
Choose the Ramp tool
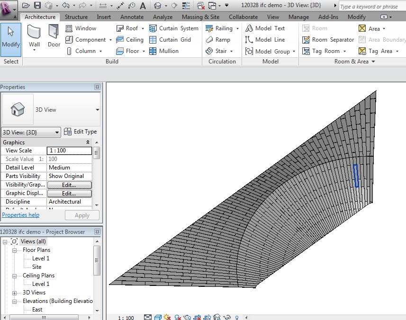[x=218, y=40]
